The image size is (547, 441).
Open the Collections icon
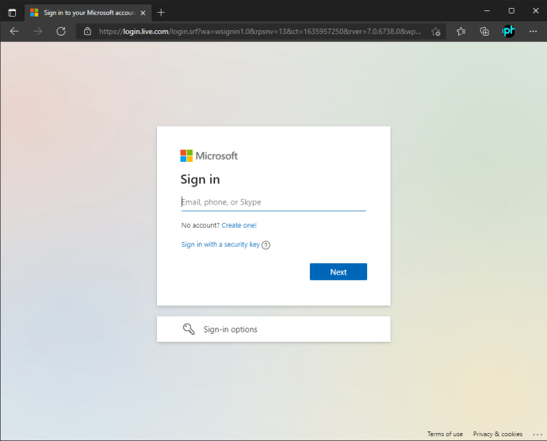point(484,32)
